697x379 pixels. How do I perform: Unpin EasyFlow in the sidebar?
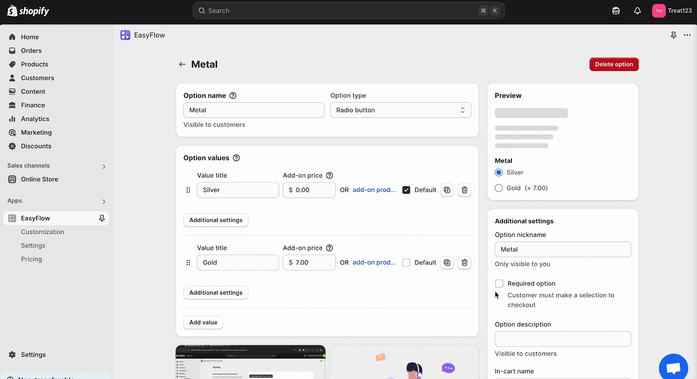pos(102,218)
